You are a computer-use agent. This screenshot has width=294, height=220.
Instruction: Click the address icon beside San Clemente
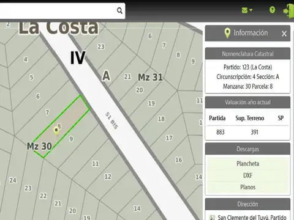pyautogui.click(x=212, y=218)
